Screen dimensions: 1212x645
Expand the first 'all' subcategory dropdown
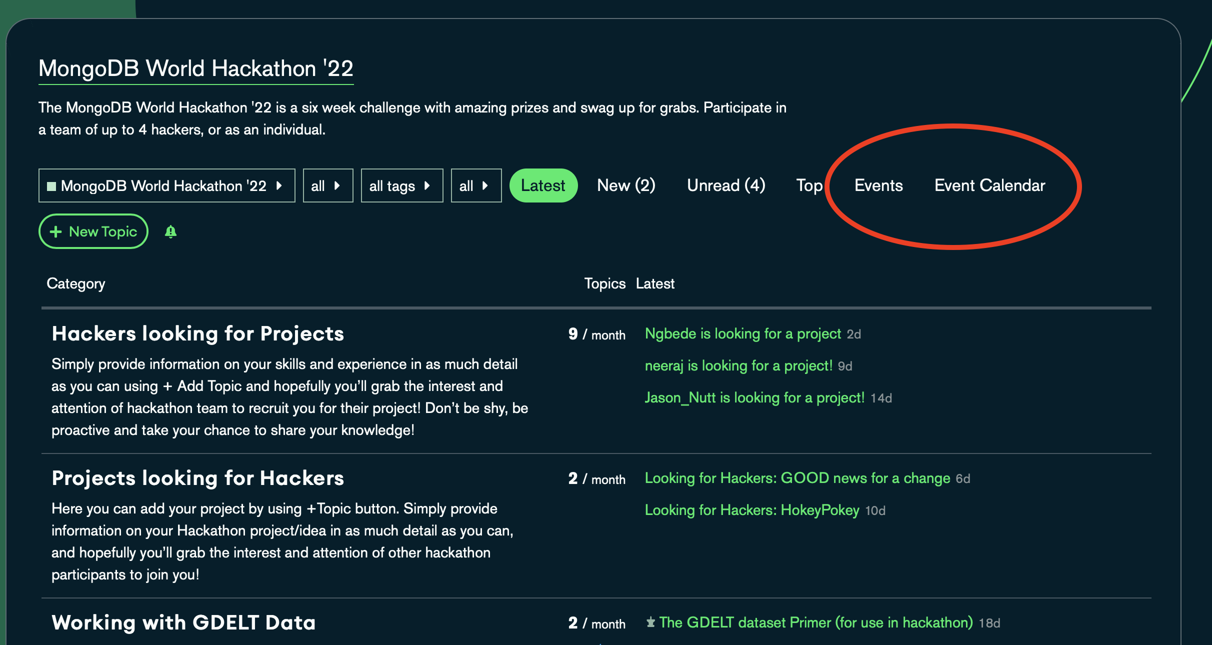coord(327,185)
